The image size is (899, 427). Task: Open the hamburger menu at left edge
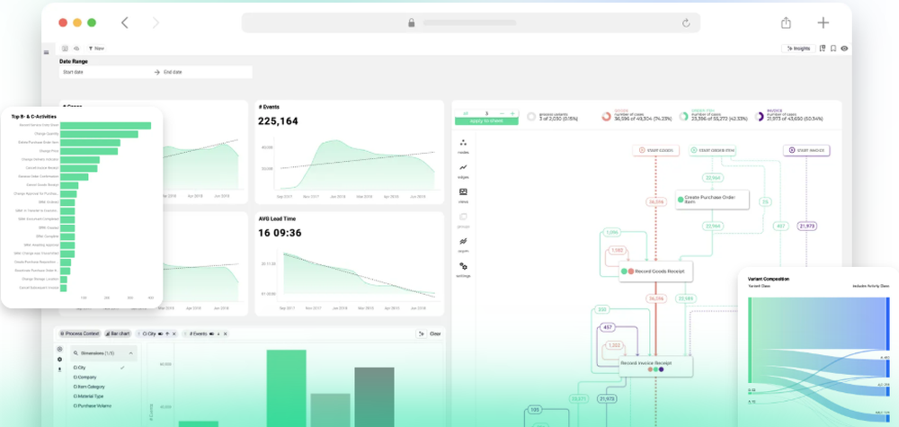47,52
